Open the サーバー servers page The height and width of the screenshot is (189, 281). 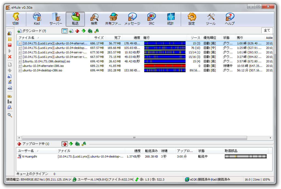(56, 19)
